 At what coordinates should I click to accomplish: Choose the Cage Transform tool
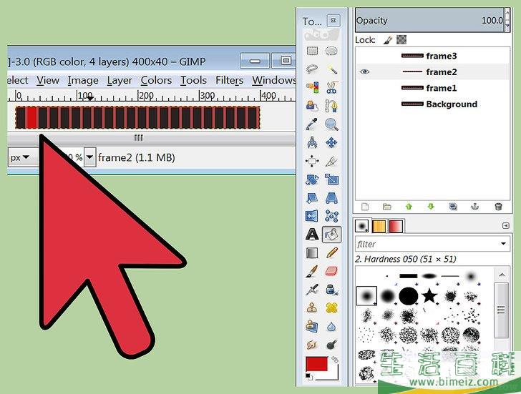(331, 216)
